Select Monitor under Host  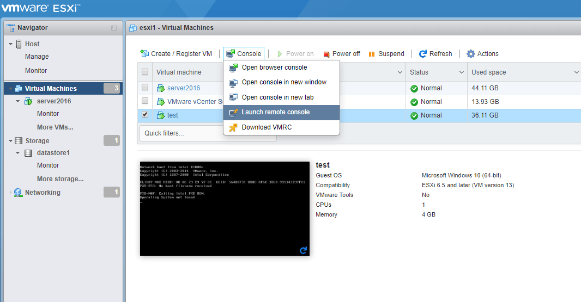[36, 71]
